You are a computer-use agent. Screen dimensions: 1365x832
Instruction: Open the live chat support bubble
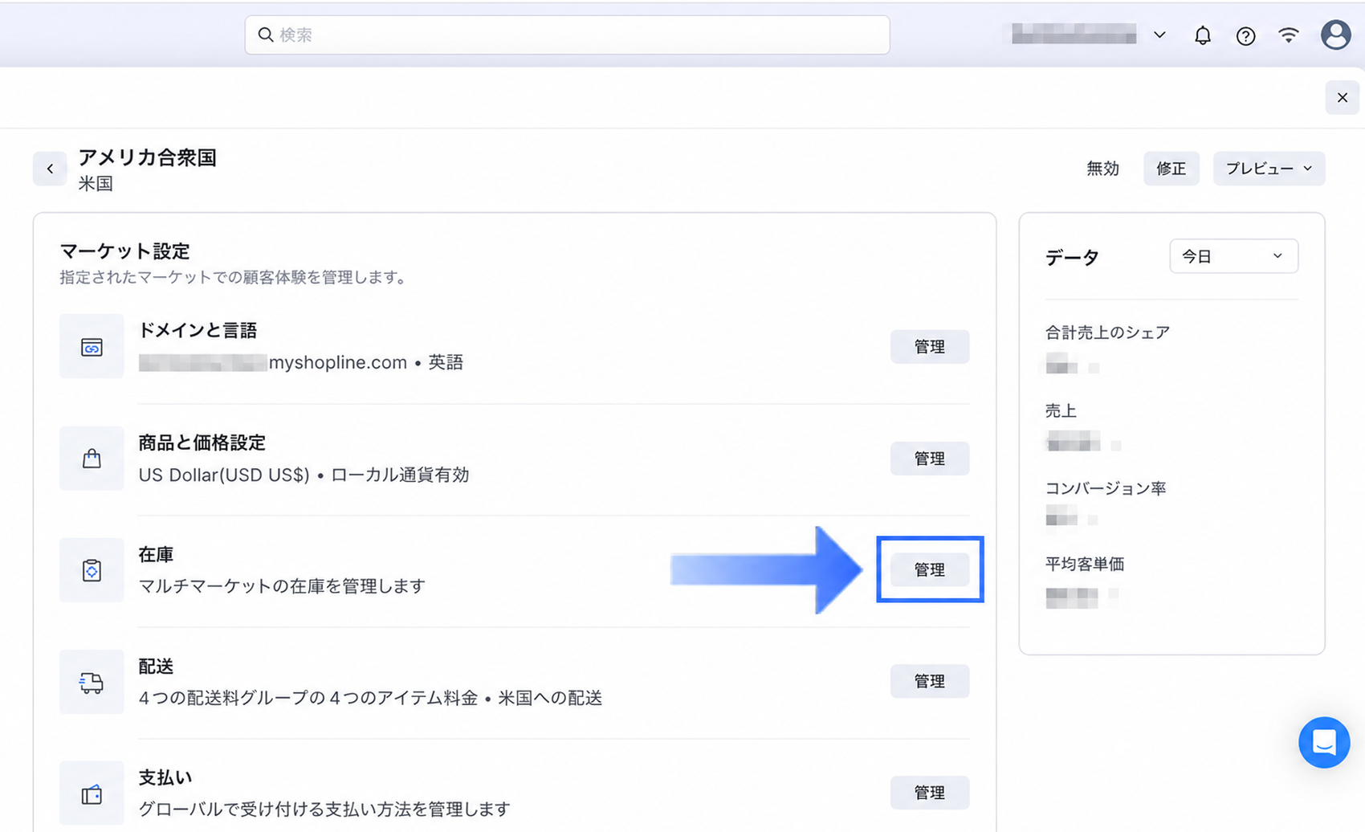tap(1324, 742)
